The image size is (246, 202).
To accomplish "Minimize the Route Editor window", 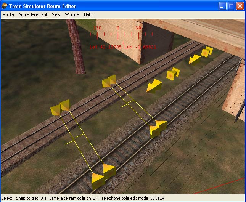I will (223, 6).
